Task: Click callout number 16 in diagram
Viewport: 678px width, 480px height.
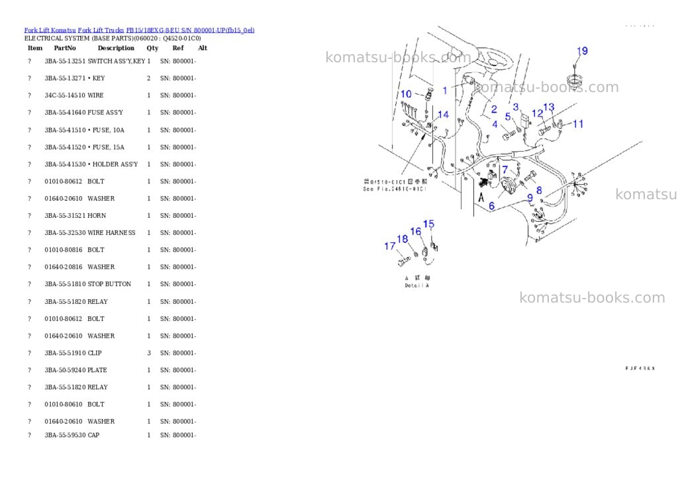Action: tap(416, 232)
